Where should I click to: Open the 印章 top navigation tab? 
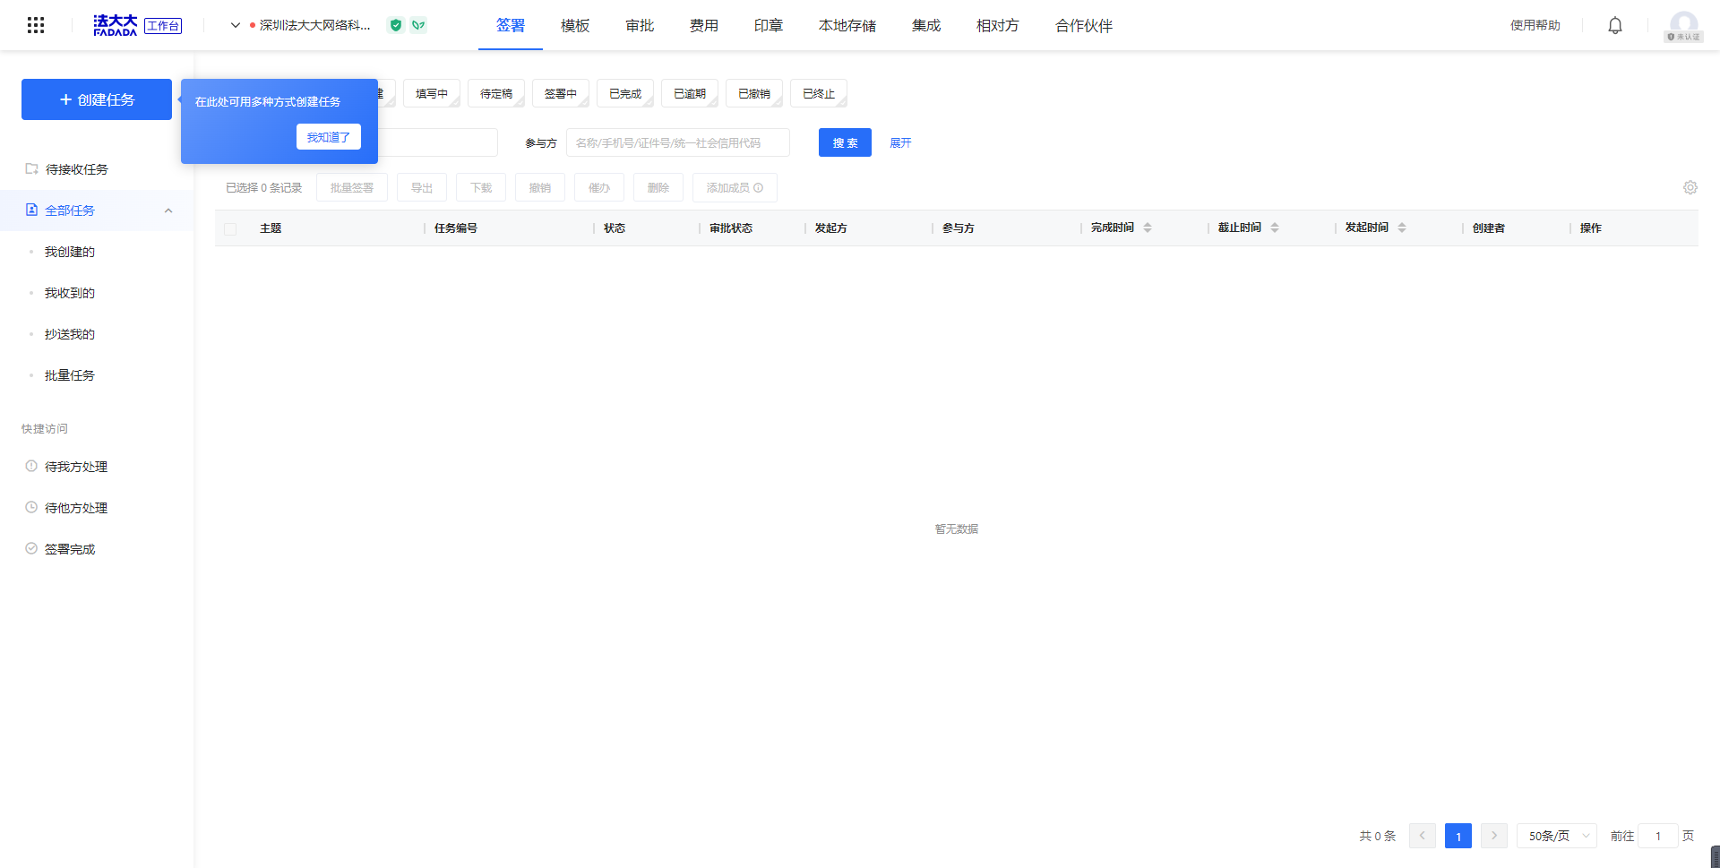click(768, 25)
